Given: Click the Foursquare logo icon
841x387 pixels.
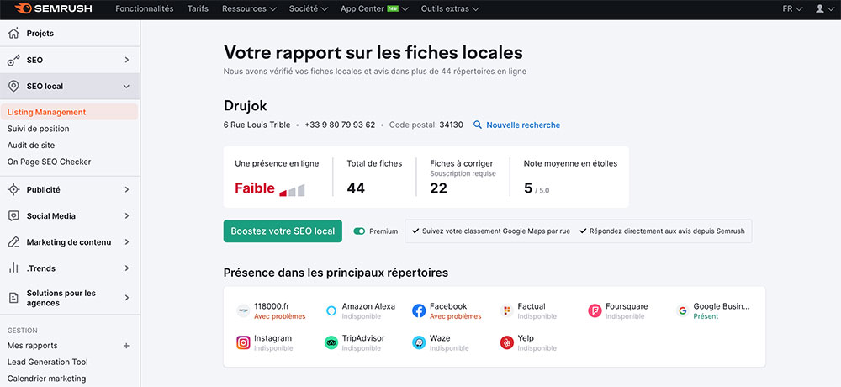Looking at the screenshot, I should click(595, 310).
